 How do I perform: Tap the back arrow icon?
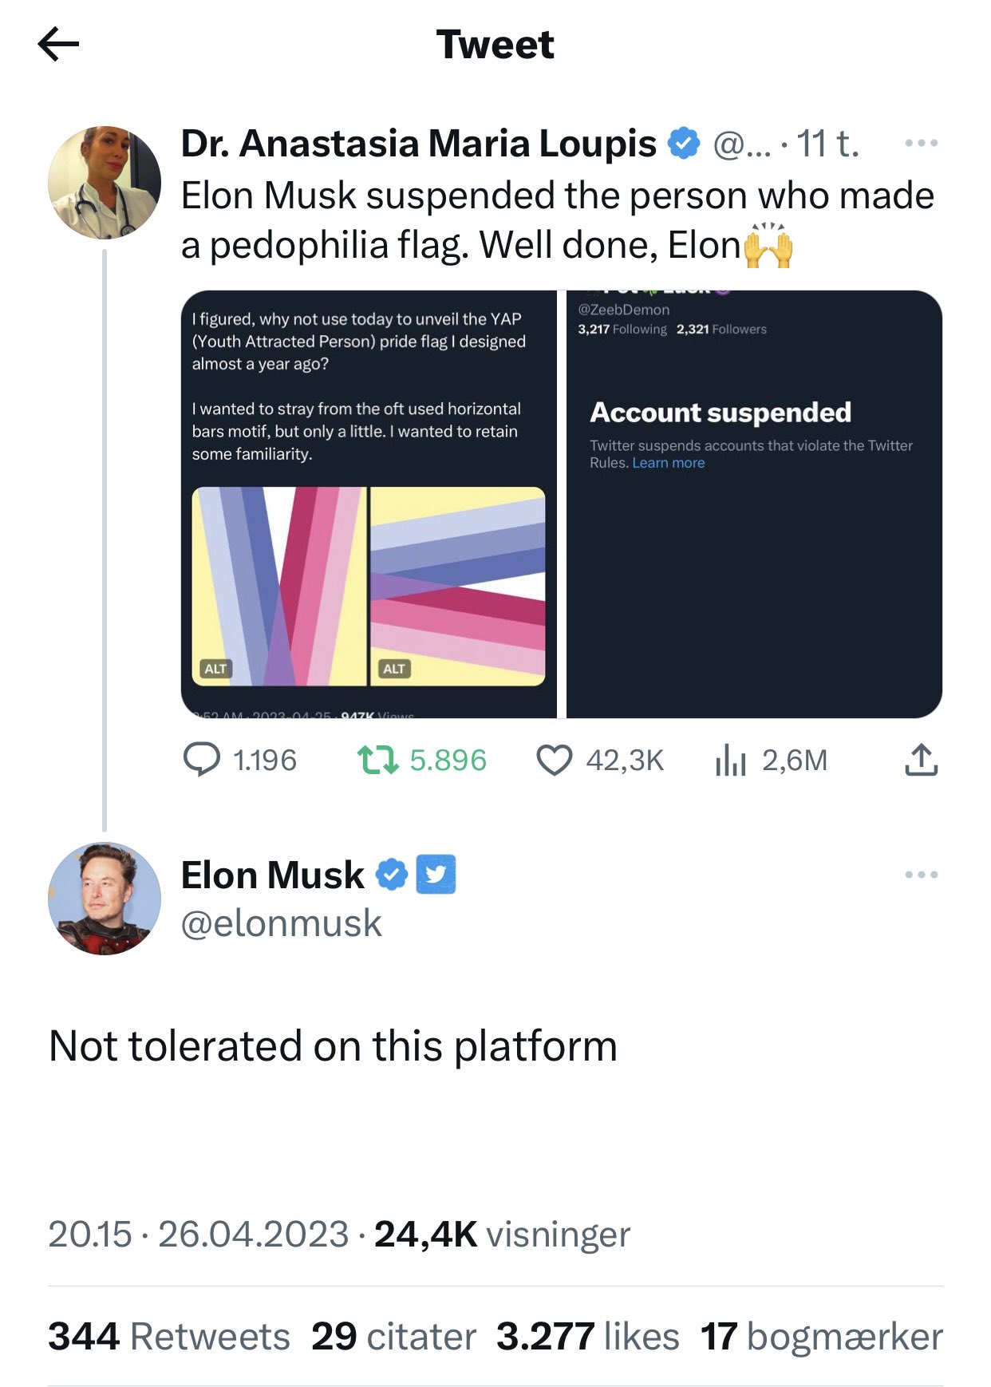click(x=58, y=44)
